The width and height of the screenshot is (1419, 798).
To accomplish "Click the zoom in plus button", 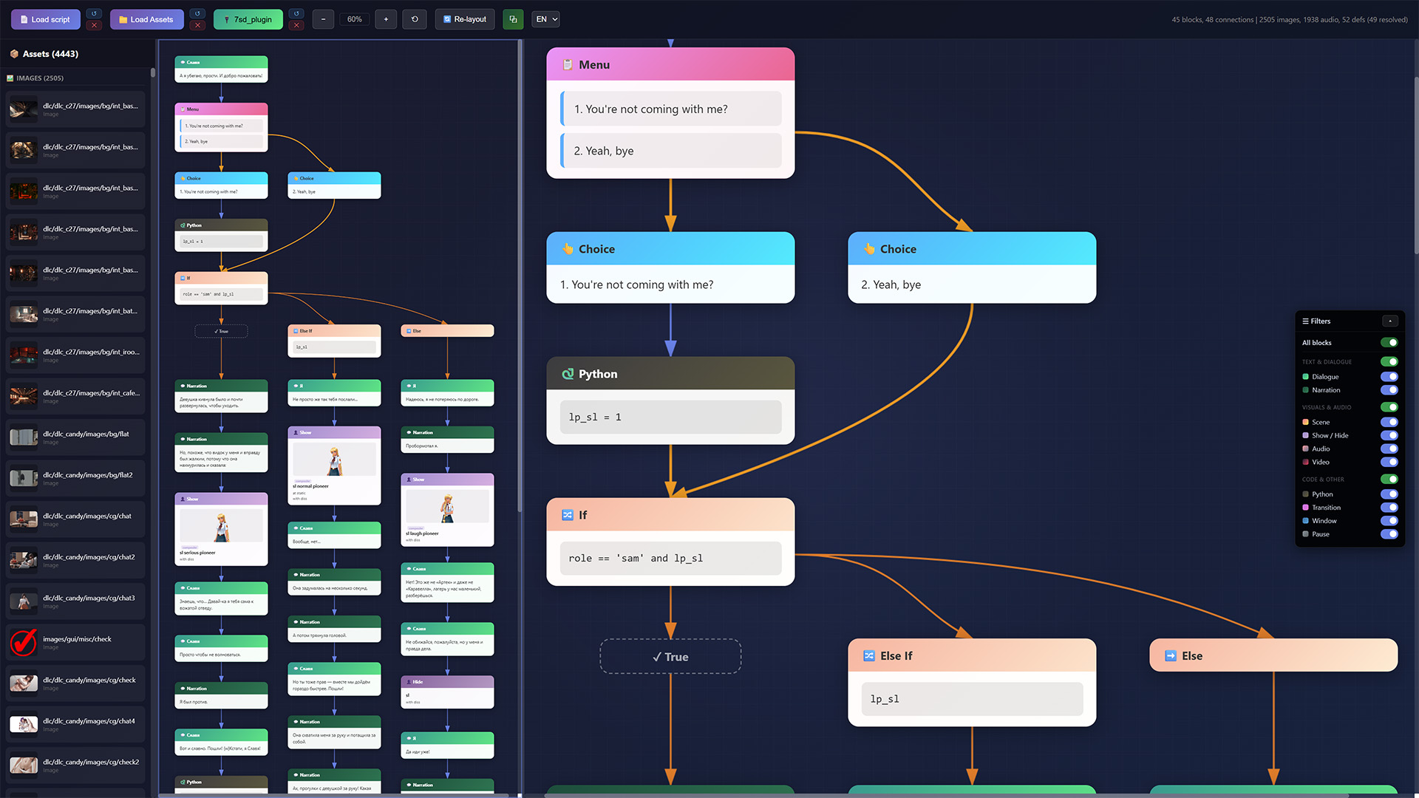I will pos(386,19).
